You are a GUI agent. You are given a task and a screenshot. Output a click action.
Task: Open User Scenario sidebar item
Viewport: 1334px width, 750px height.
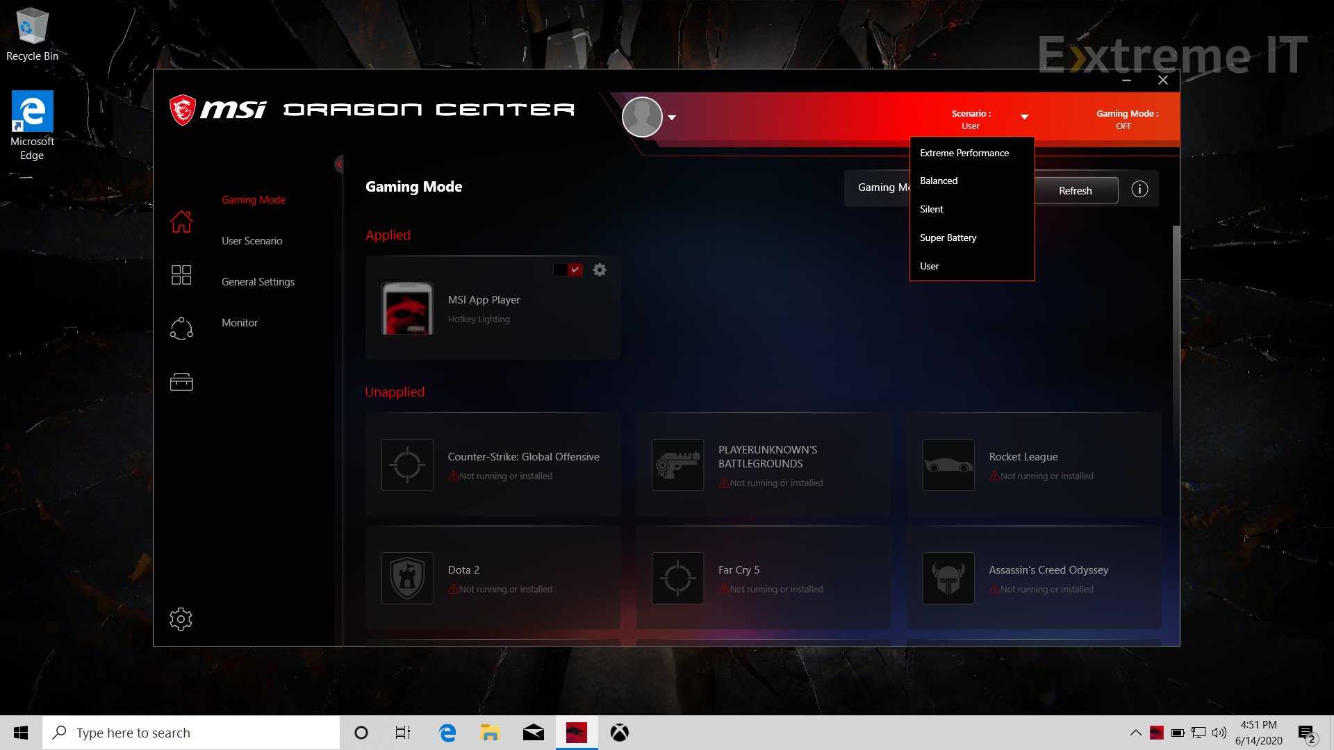click(x=252, y=241)
